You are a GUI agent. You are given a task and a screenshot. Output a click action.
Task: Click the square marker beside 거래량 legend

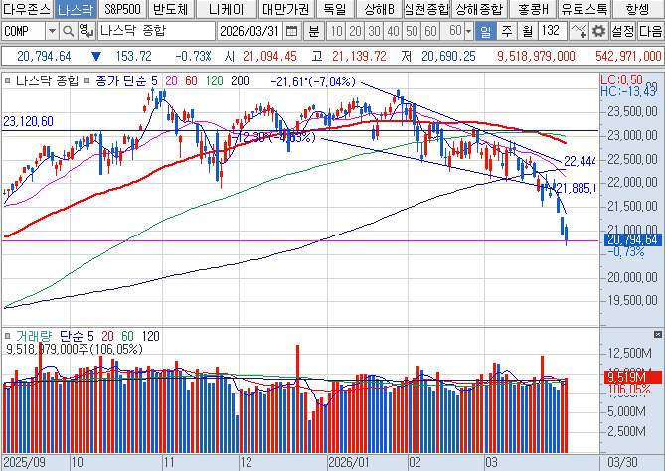7,336
